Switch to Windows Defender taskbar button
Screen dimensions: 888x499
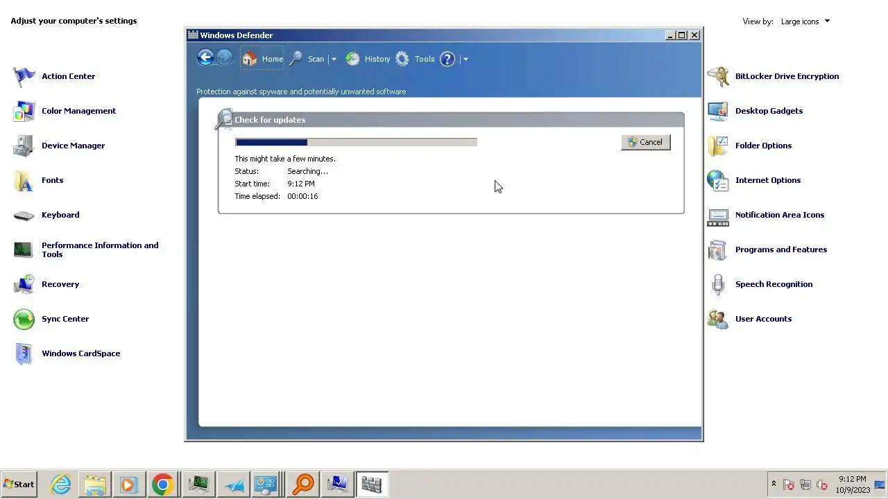coord(372,484)
